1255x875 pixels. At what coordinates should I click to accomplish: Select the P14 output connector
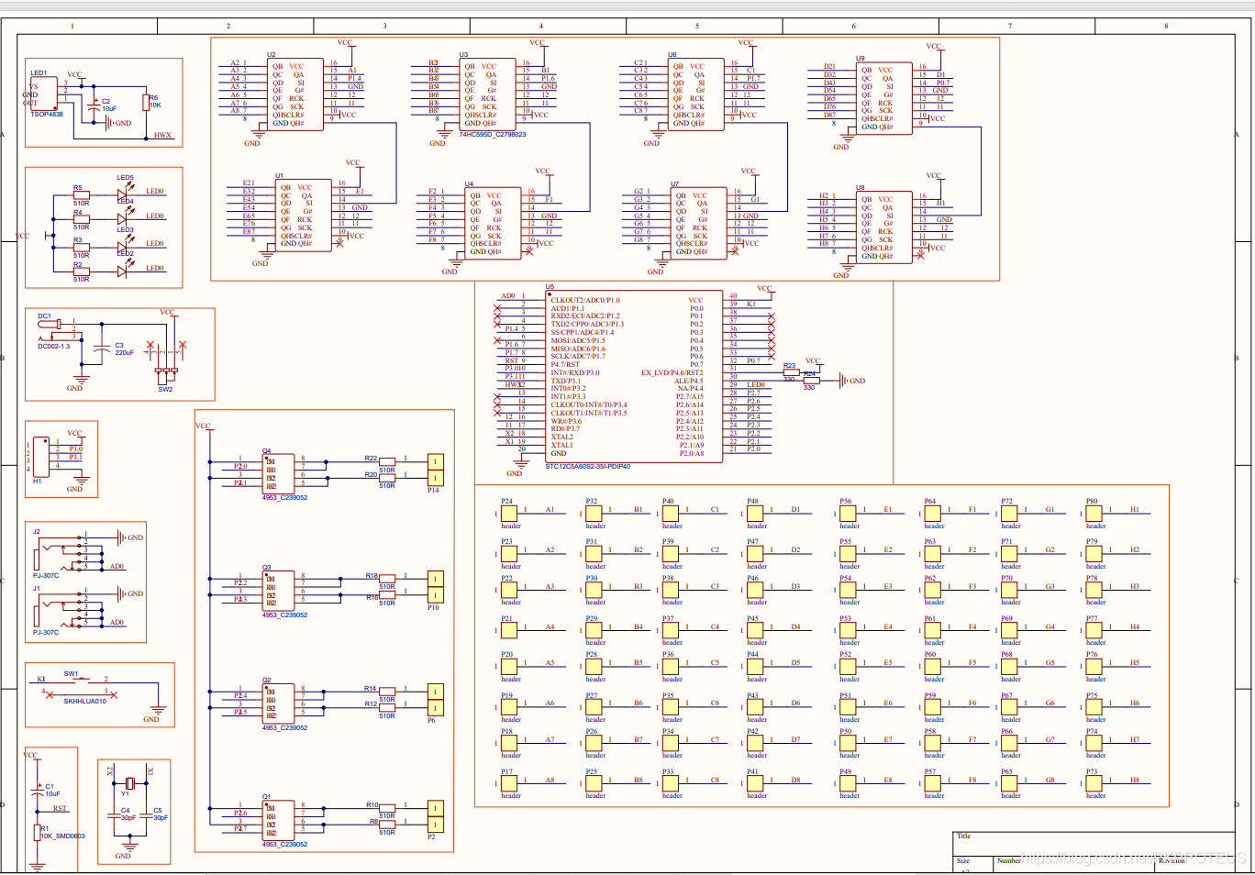(x=436, y=470)
